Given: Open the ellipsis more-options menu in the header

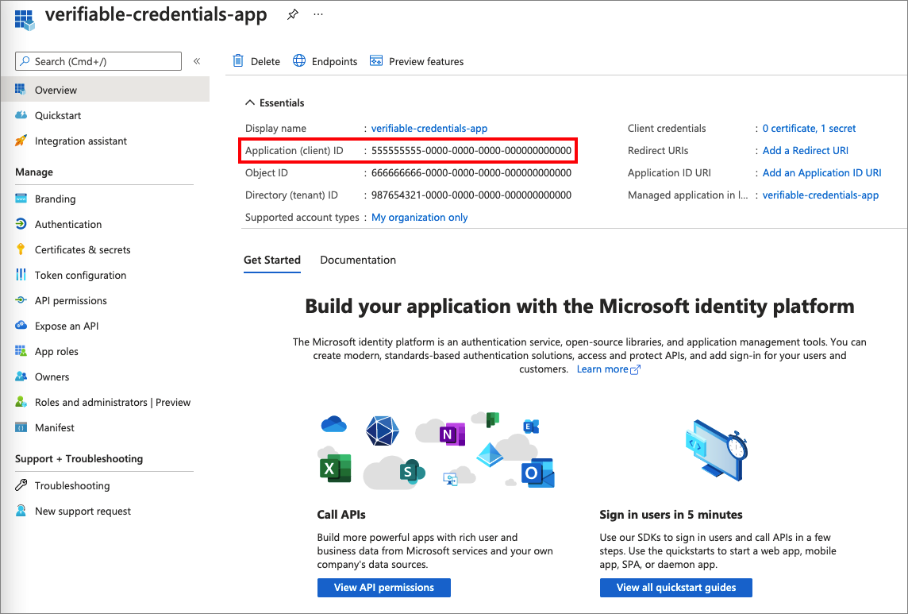Looking at the screenshot, I should 318,14.
